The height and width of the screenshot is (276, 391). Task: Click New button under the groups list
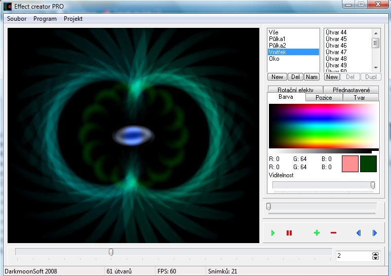[277, 77]
